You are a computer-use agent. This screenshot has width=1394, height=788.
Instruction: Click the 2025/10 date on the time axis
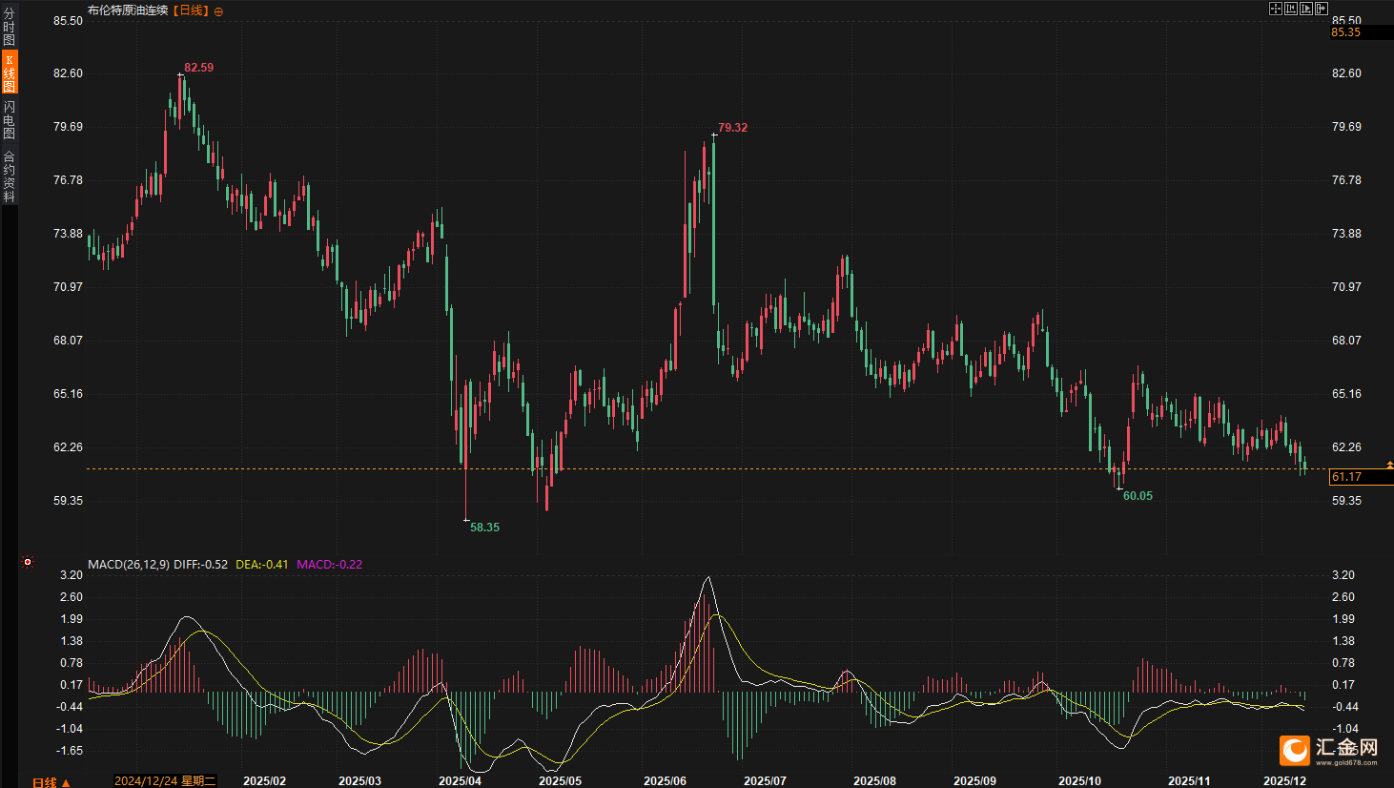1079,781
